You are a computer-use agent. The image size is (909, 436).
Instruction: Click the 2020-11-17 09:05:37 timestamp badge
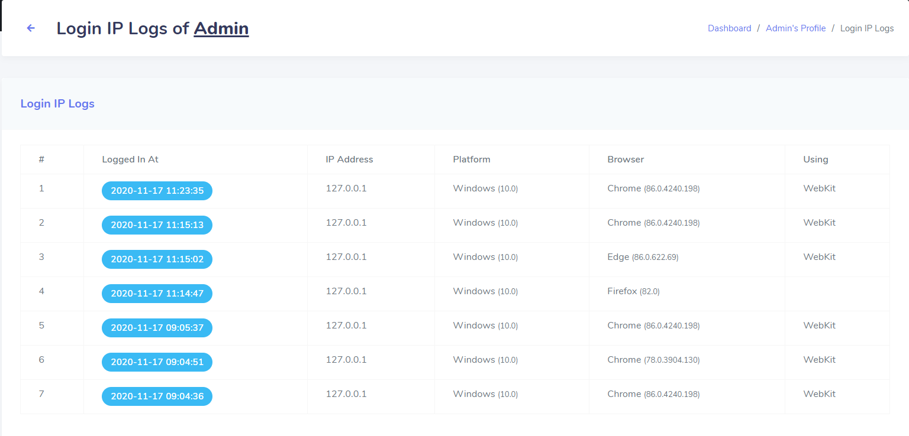[157, 328]
